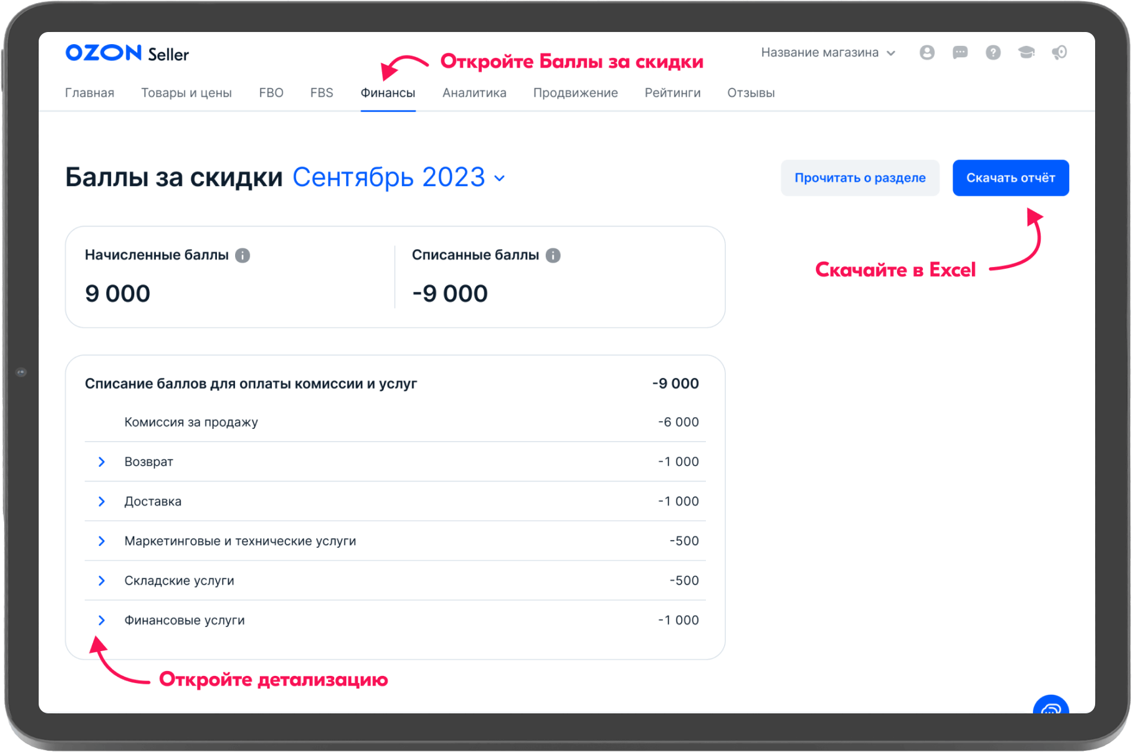Viewport: 1132px width, 752px height.
Task: Show info for Начисленные баллы
Action: [x=242, y=255]
